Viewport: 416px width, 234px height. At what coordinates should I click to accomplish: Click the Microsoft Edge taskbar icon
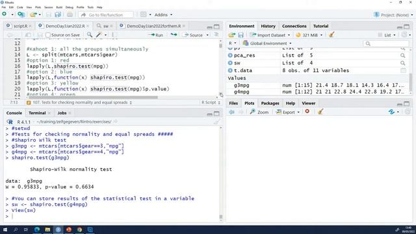pos(37,229)
